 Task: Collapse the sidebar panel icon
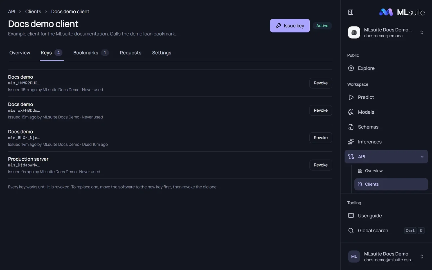[351, 12]
